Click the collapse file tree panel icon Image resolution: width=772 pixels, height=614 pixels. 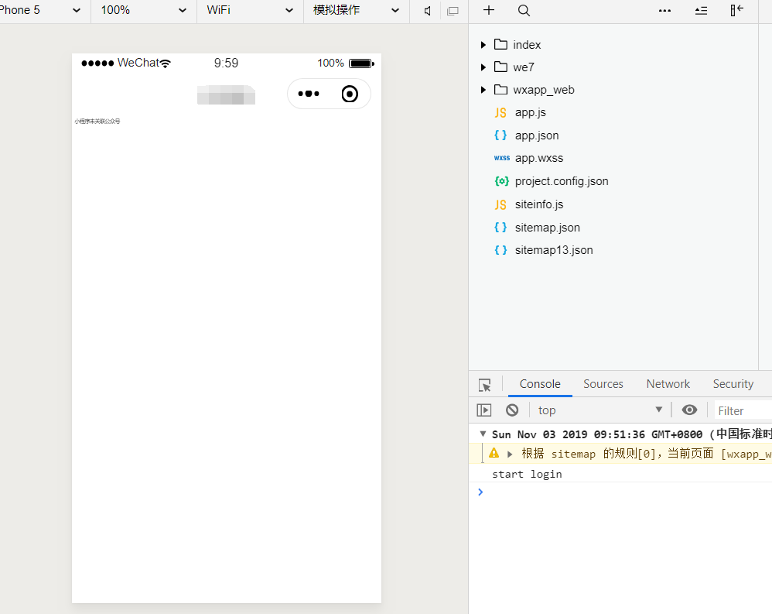[736, 10]
